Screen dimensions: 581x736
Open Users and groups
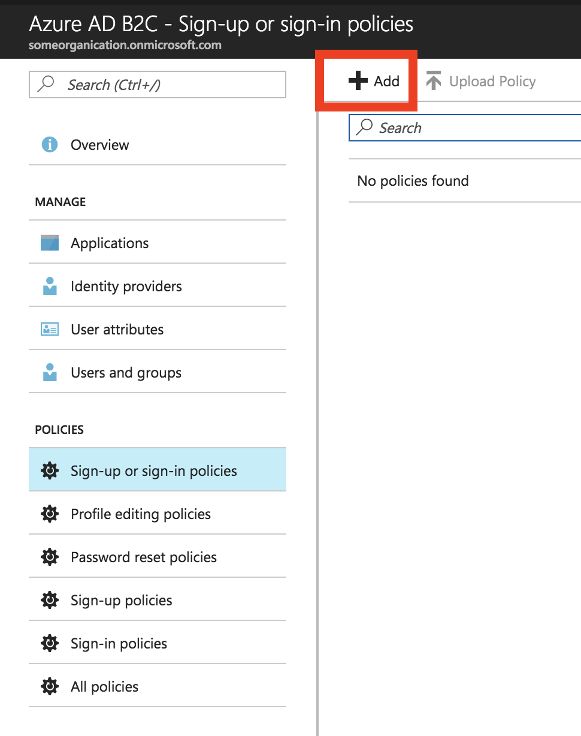point(158,372)
